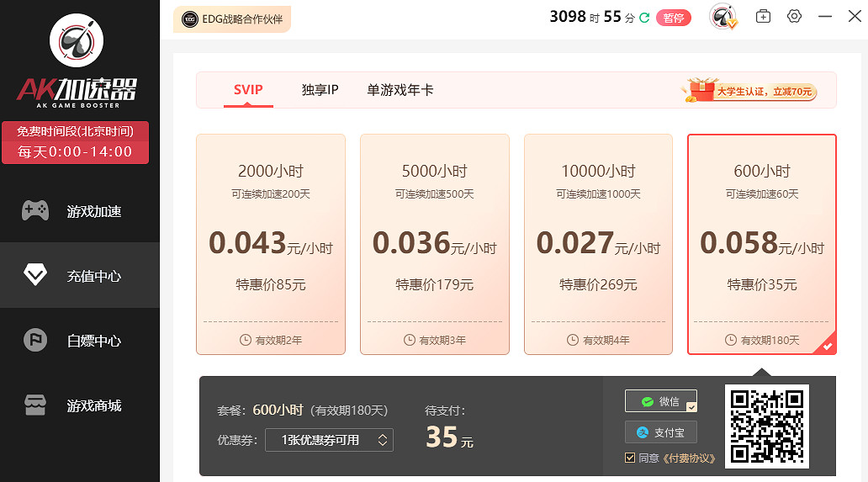Open 充值中心 in the sidebar
Viewport: 868px width, 482px height.
(80, 275)
